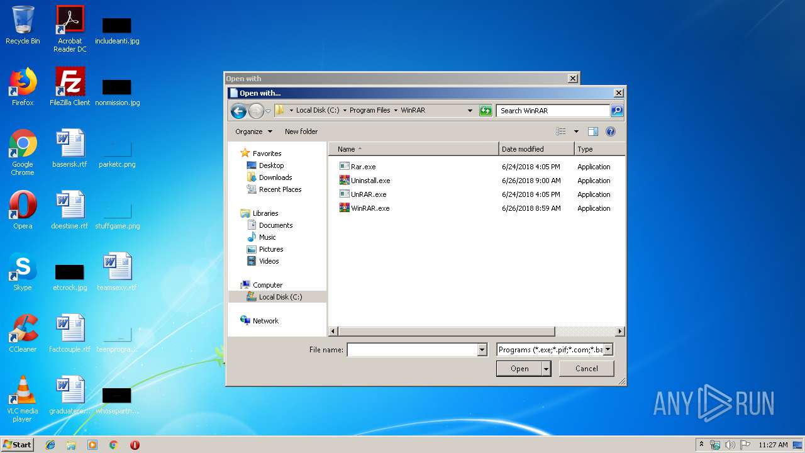Select WinRAR.exe in file list
The height and width of the screenshot is (453, 805).
(x=364, y=208)
